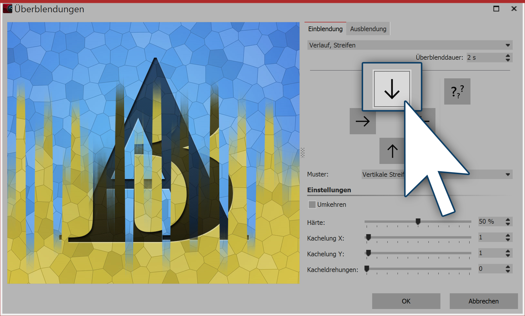Click the application logo in title bar
Screen dimensions: 525x316
pyautogui.click(x=8, y=9)
